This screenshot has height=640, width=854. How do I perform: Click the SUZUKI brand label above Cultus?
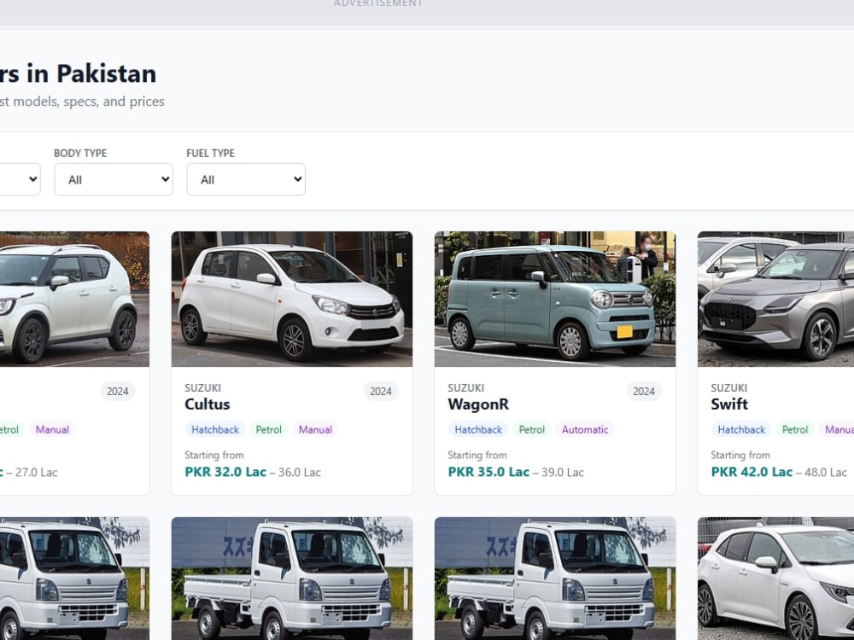click(202, 388)
